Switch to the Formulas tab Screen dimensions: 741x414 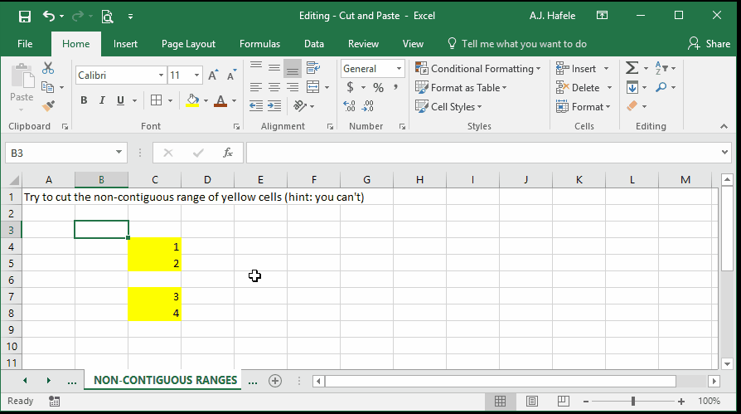pos(259,44)
